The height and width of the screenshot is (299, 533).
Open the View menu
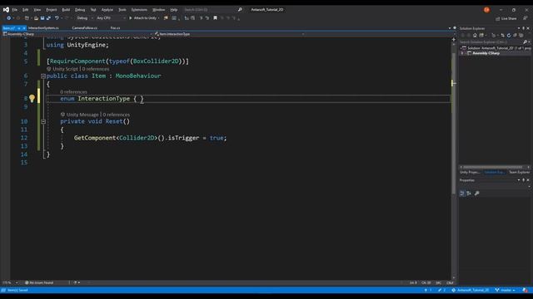tap(37, 10)
